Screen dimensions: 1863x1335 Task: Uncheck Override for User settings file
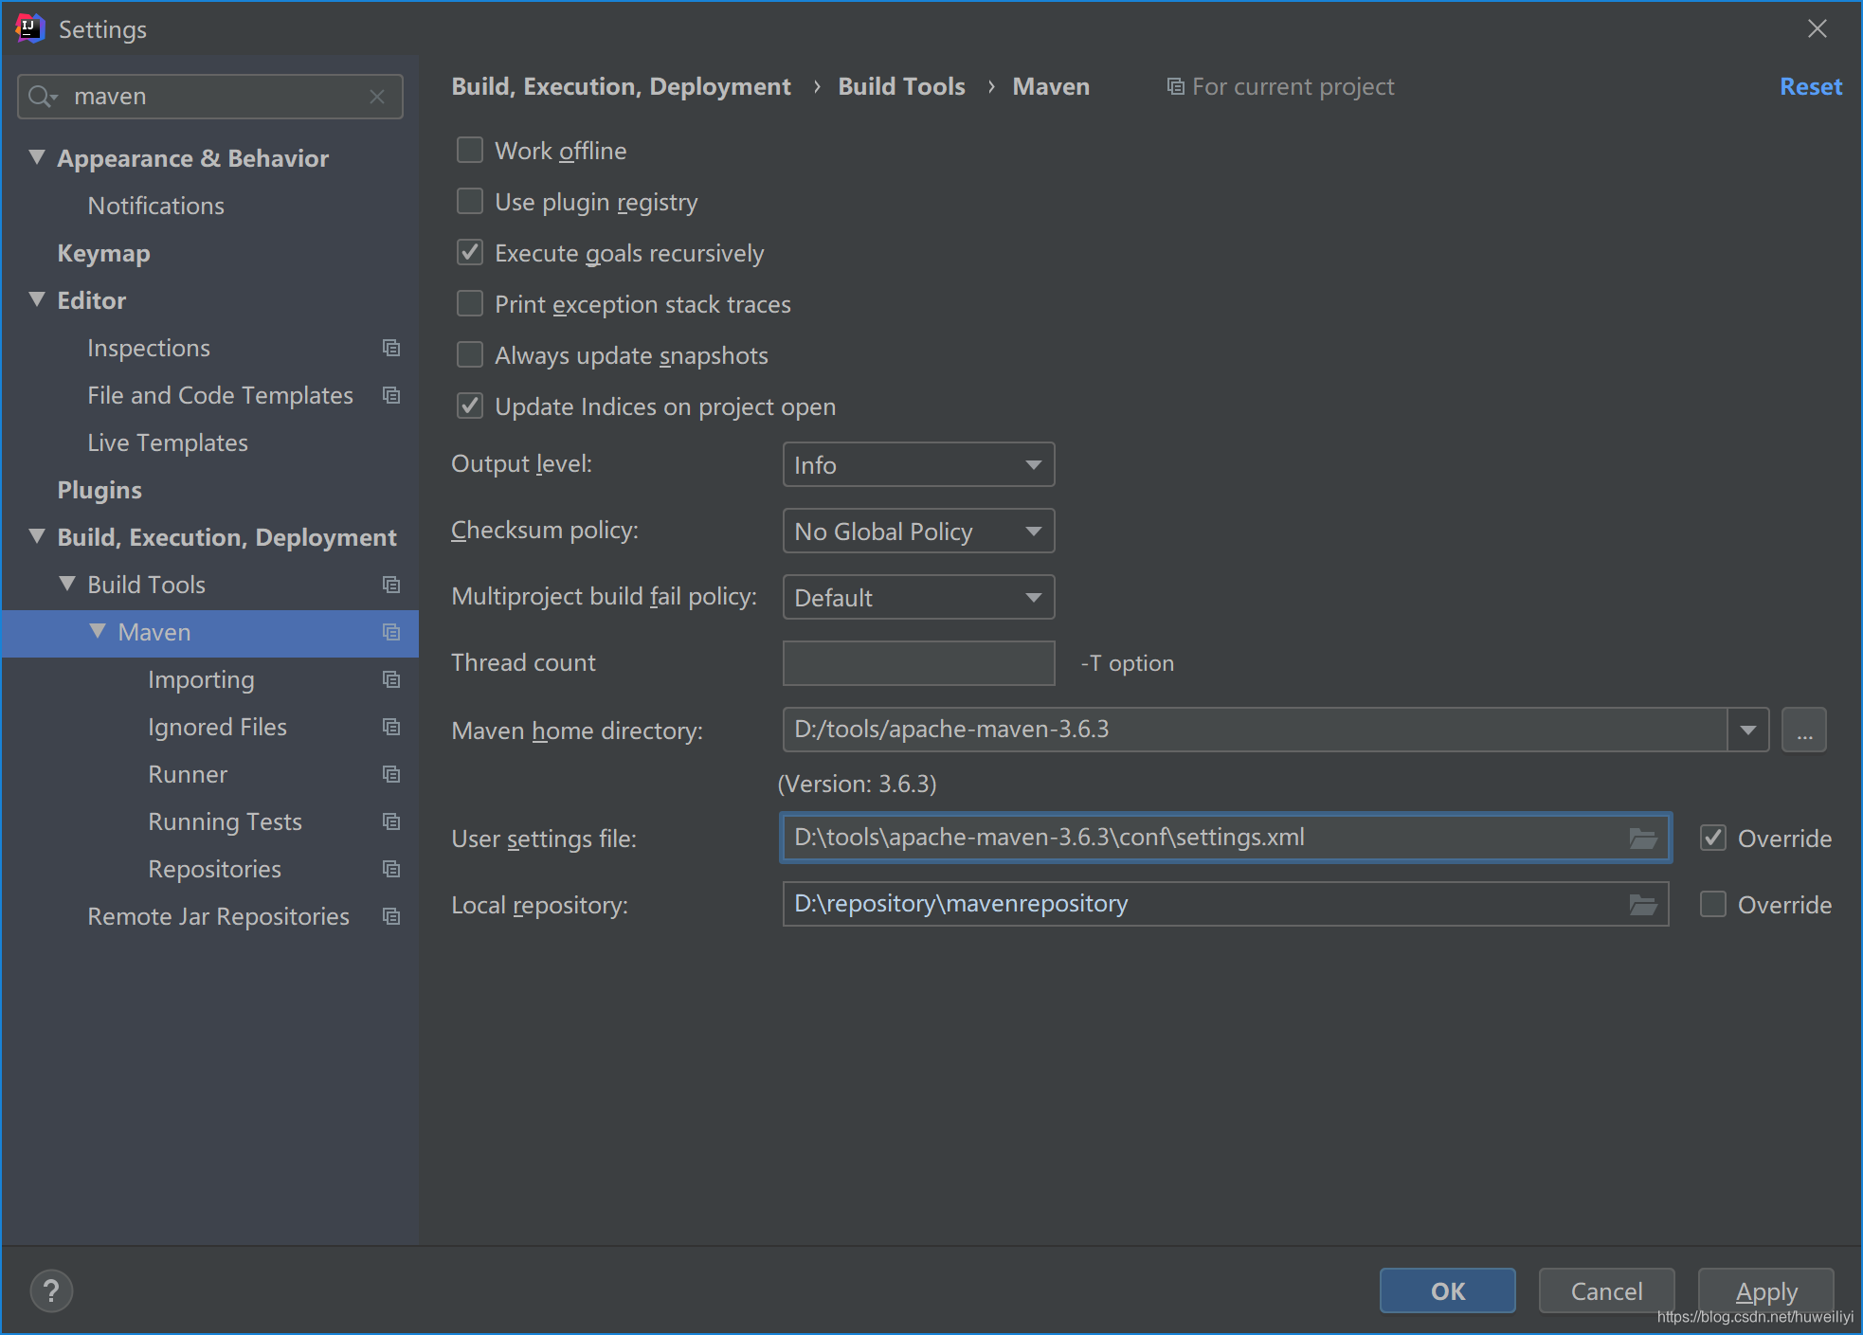click(x=1713, y=838)
